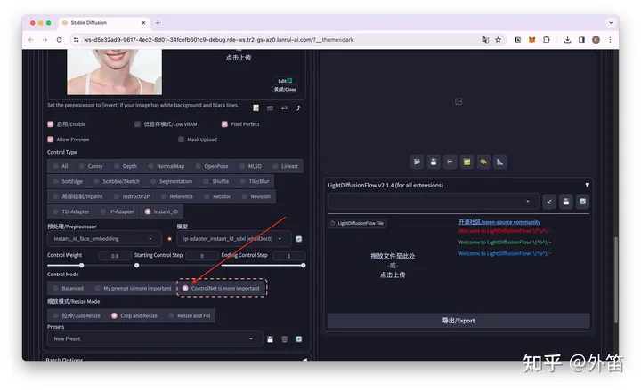Open the tab list chevron in browser title bar
Screen dimensions: 641x390
click(x=611, y=23)
